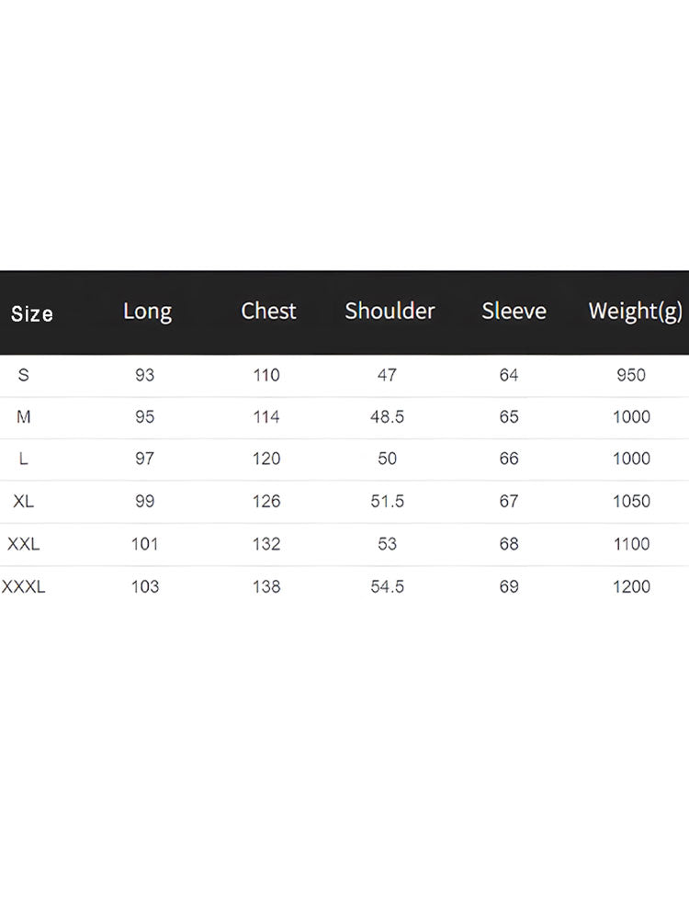Screen dimensions: 689x919
Task: Select the XXXL size row label
Action: click(x=24, y=586)
